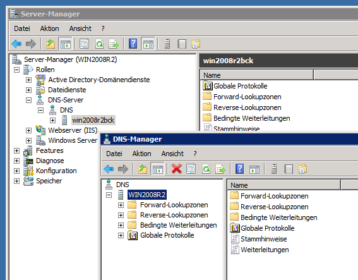
Task: Expand the win2008r2bck server node
Action: point(52,120)
